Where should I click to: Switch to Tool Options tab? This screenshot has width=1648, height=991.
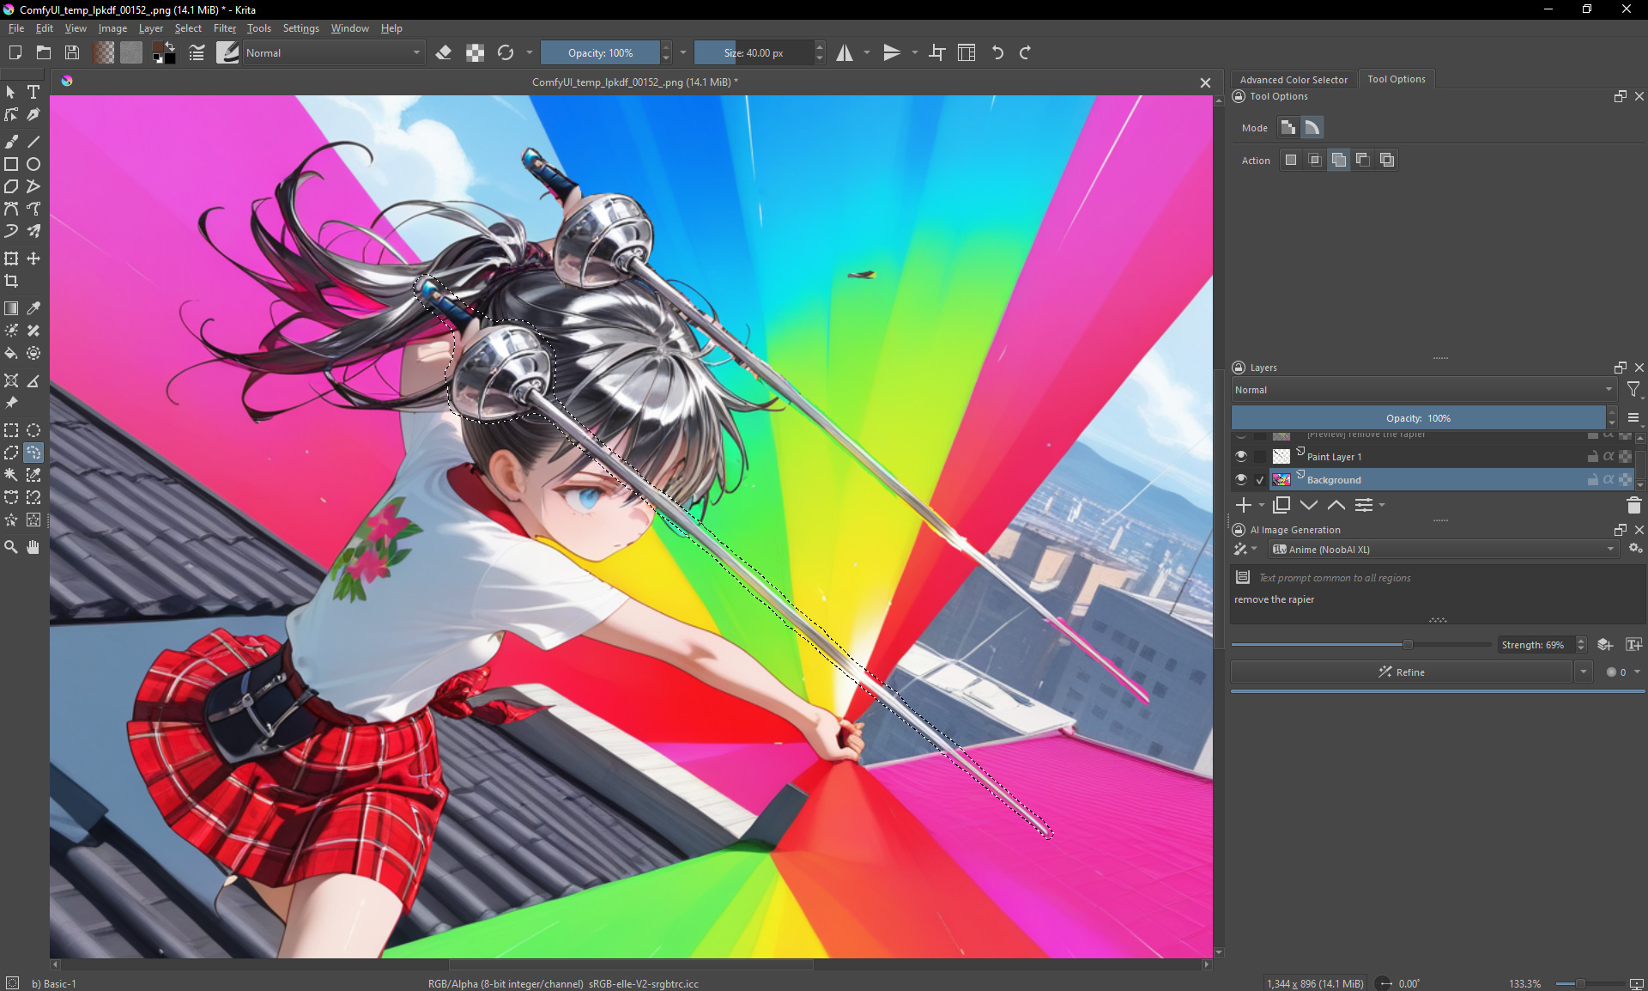(1396, 79)
